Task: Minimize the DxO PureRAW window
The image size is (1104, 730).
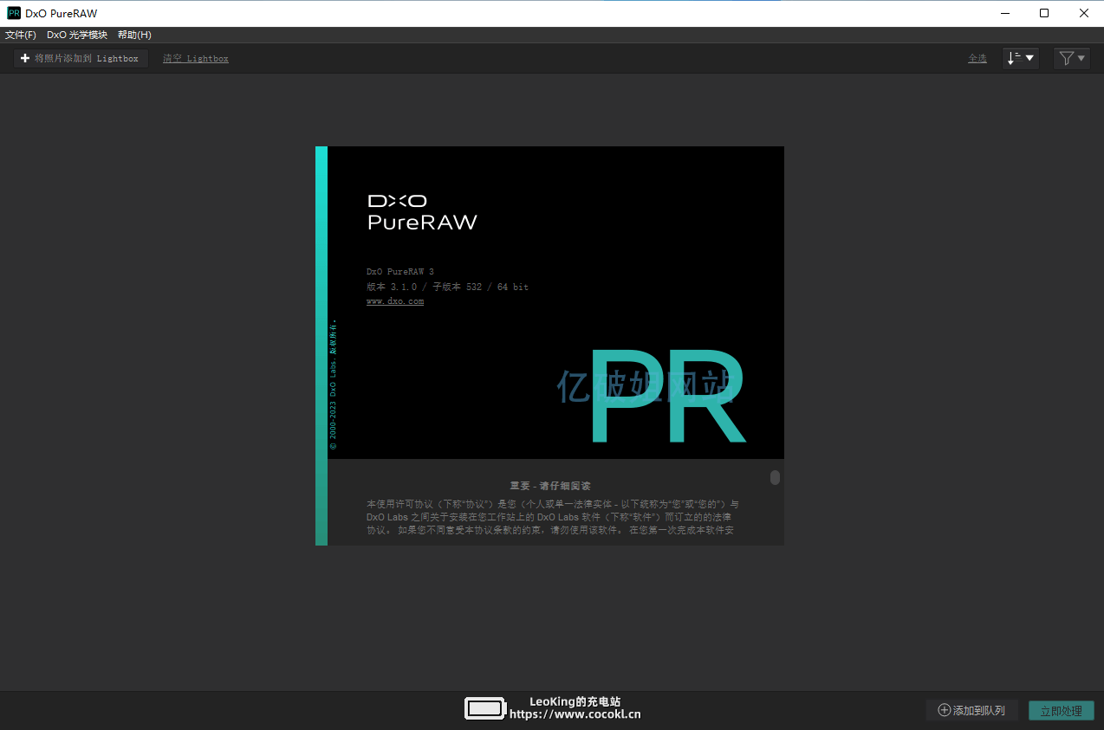Action: pos(1004,13)
